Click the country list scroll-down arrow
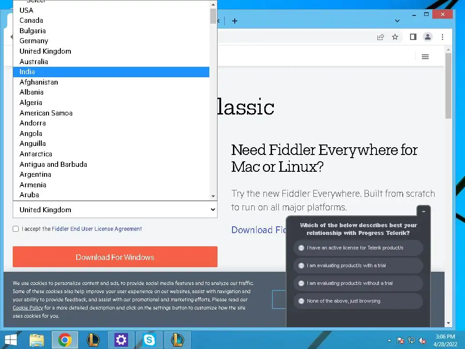Image resolution: width=465 pixels, height=349 pixels. 213,196
